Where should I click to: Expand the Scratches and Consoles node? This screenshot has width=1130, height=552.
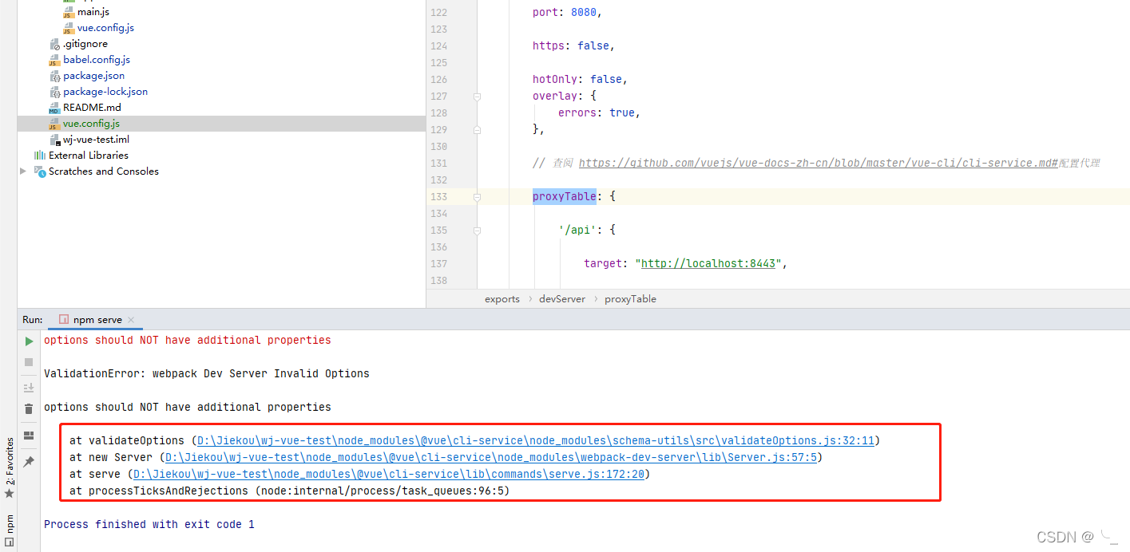pos(23,171)
